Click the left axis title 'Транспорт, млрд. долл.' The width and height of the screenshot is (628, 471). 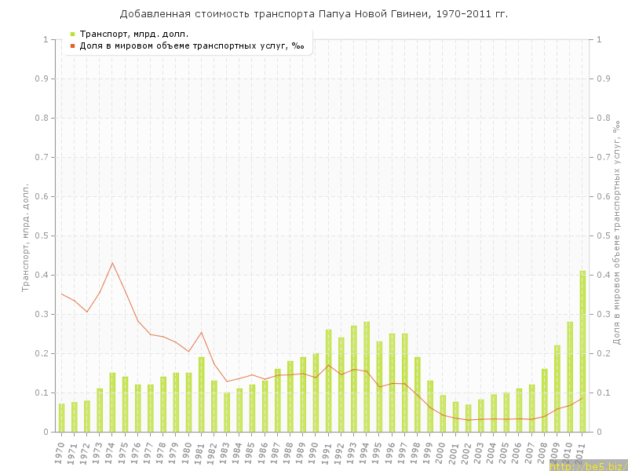coord(25,237)
